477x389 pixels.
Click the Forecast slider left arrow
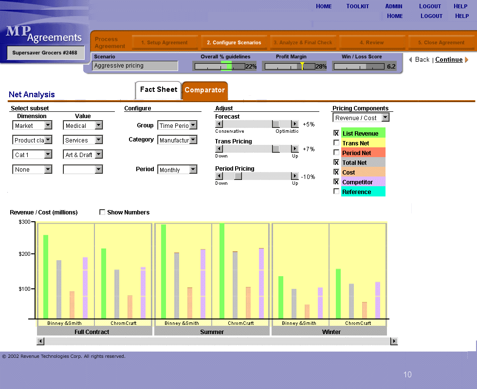[x=219, y=124]
